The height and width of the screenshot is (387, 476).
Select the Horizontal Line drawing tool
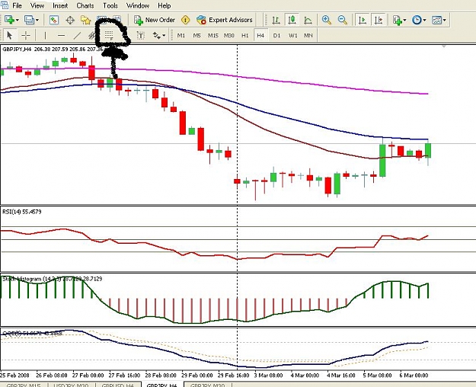(x=62, y=36)
